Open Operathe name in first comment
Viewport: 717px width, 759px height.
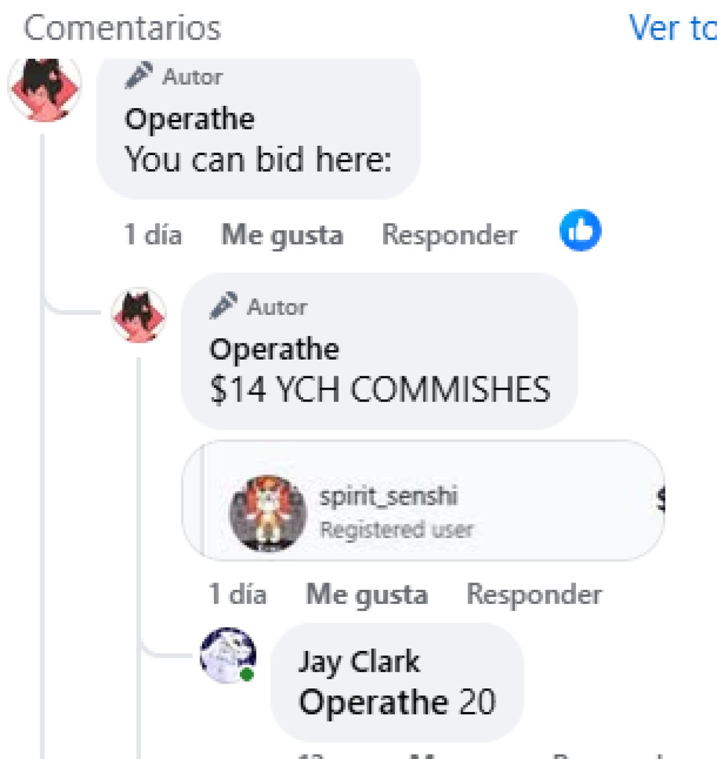[x=189, y=119]
